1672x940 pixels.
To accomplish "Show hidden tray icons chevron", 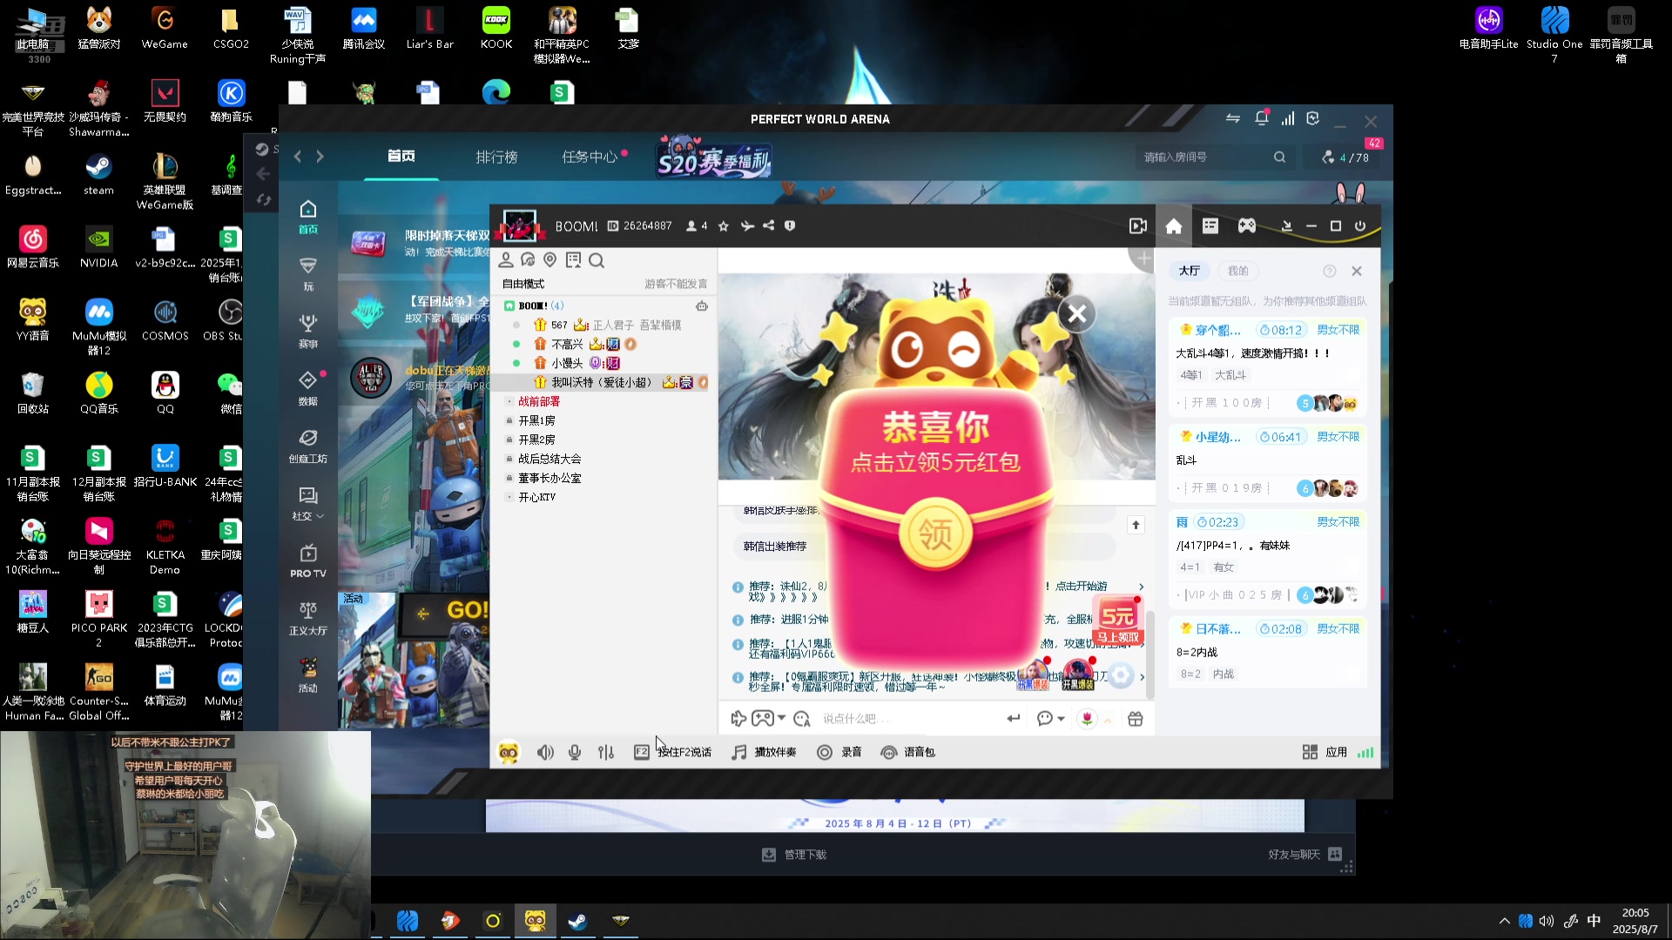I will tap(1504, 921).
